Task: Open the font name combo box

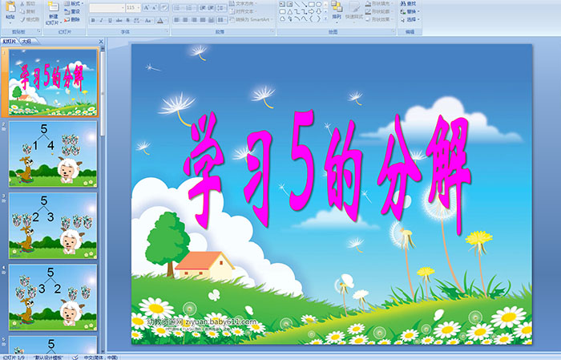Action: pyautogui.click(x=107, y=7)
